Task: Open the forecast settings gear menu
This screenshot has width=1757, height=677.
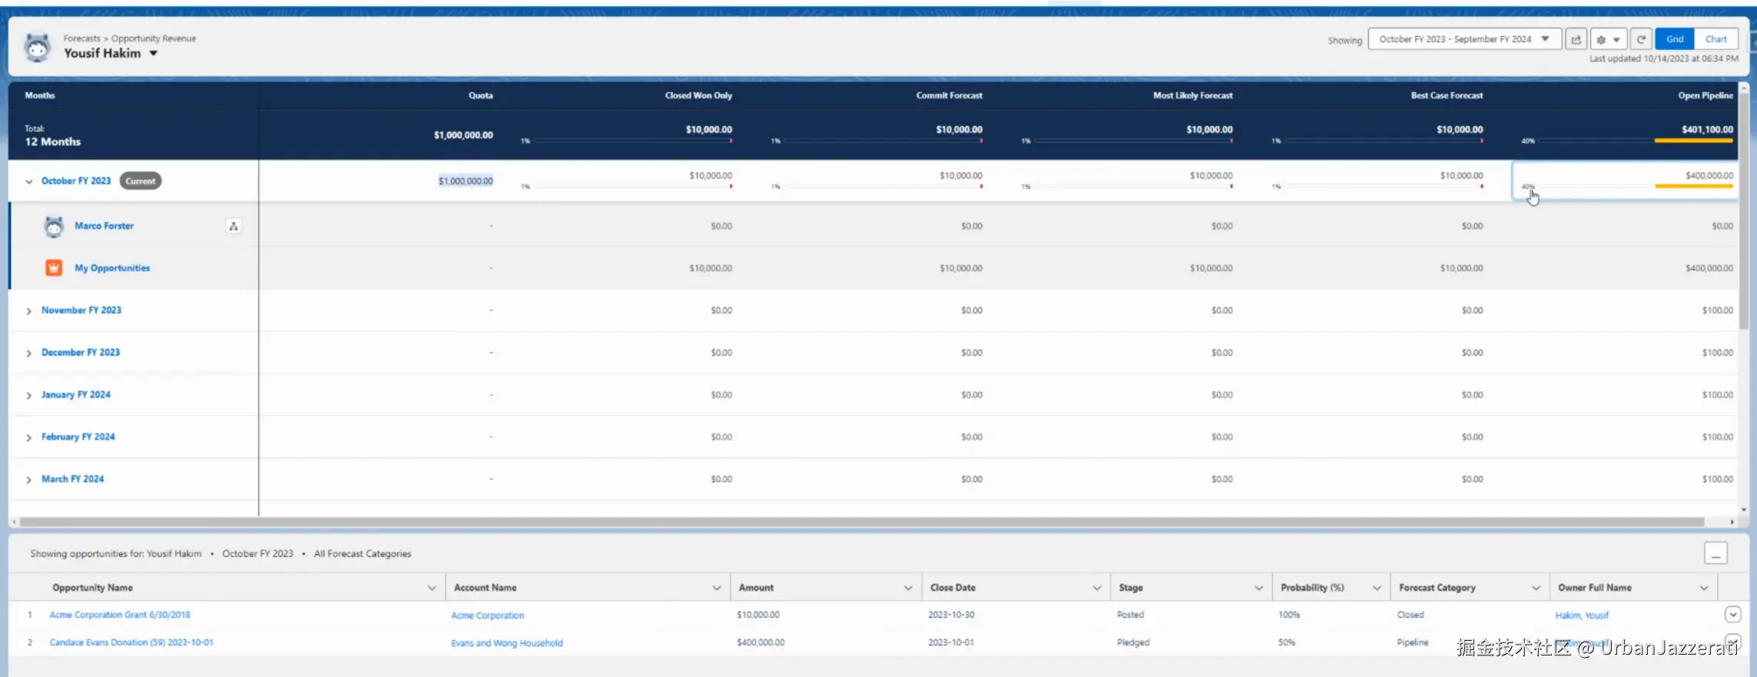Action: tap(1608, 39)
